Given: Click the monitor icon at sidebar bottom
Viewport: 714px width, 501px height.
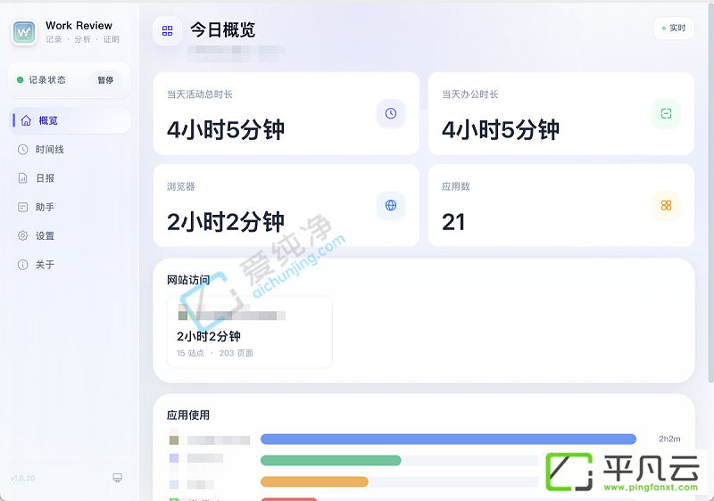Looking at the screenshot, I should click(118, 477).
